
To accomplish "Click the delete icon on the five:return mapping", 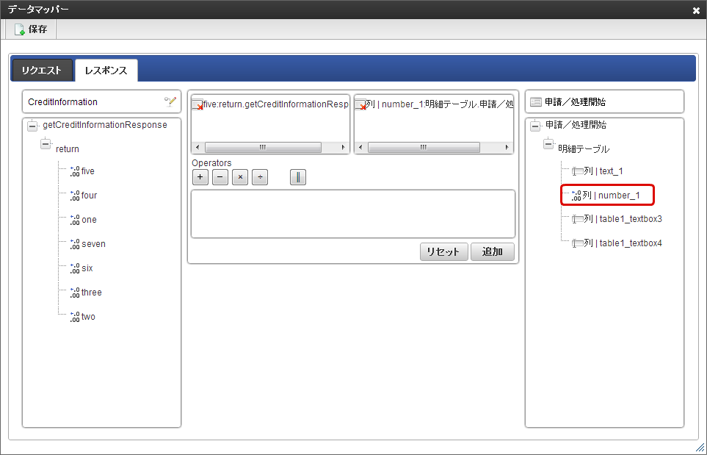I will coord(197,104).
